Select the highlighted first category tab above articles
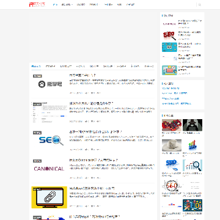This screenshot has height=220, width=220. click(36, 66)
